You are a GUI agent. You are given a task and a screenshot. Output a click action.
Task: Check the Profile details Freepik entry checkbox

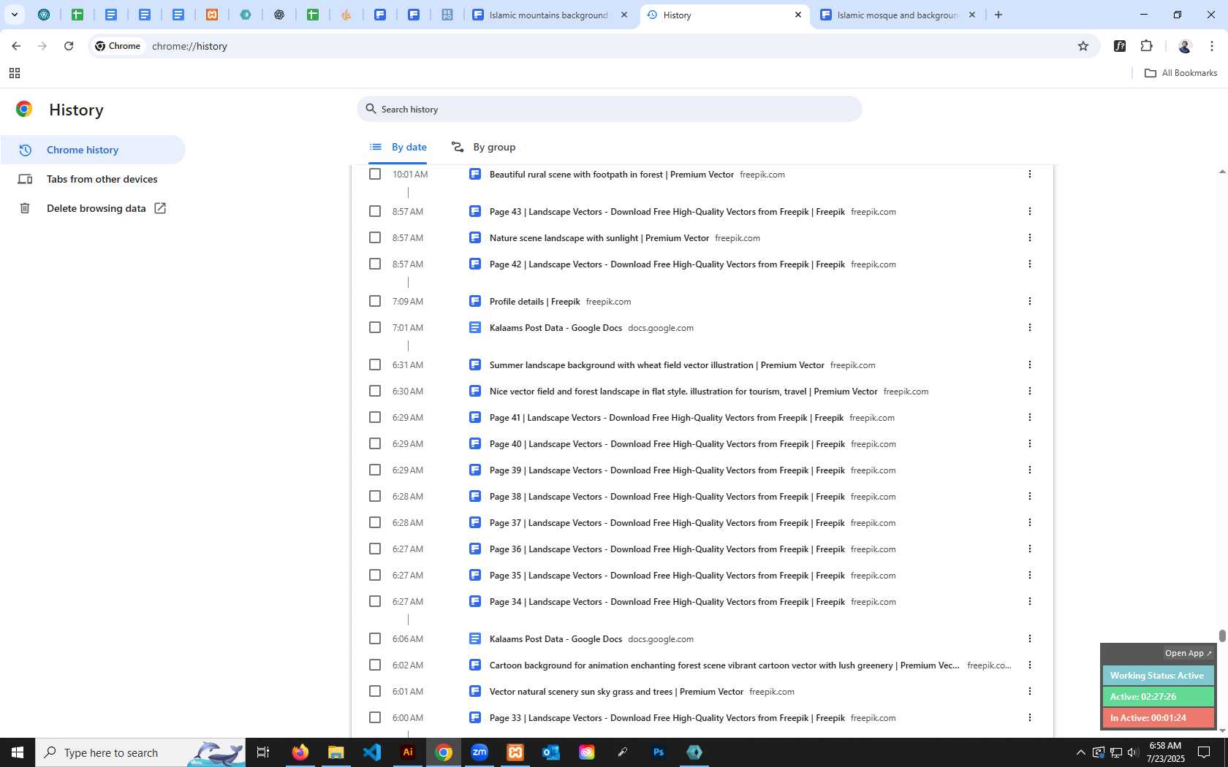pos(375,301)
